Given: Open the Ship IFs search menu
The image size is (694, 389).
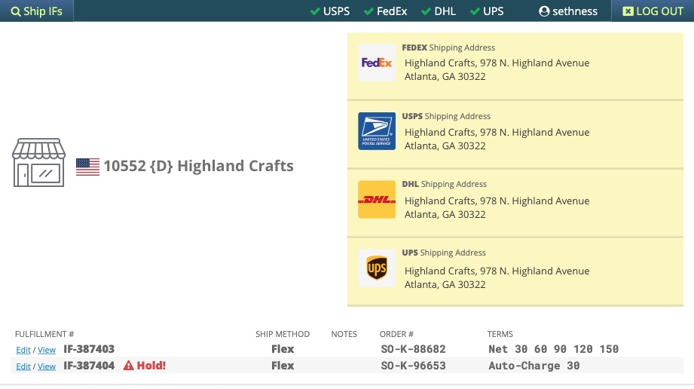Looking at the screenshot, I should pos(36,11).
